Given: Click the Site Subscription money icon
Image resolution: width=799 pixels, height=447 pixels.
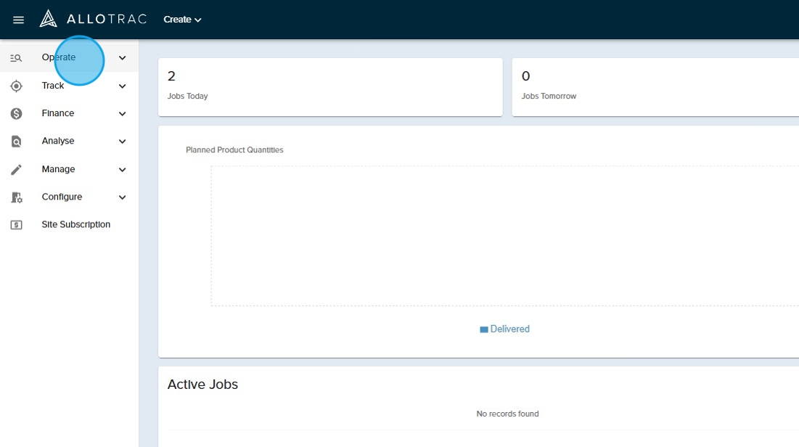Looking at the screenshot, I should point(16,225).
